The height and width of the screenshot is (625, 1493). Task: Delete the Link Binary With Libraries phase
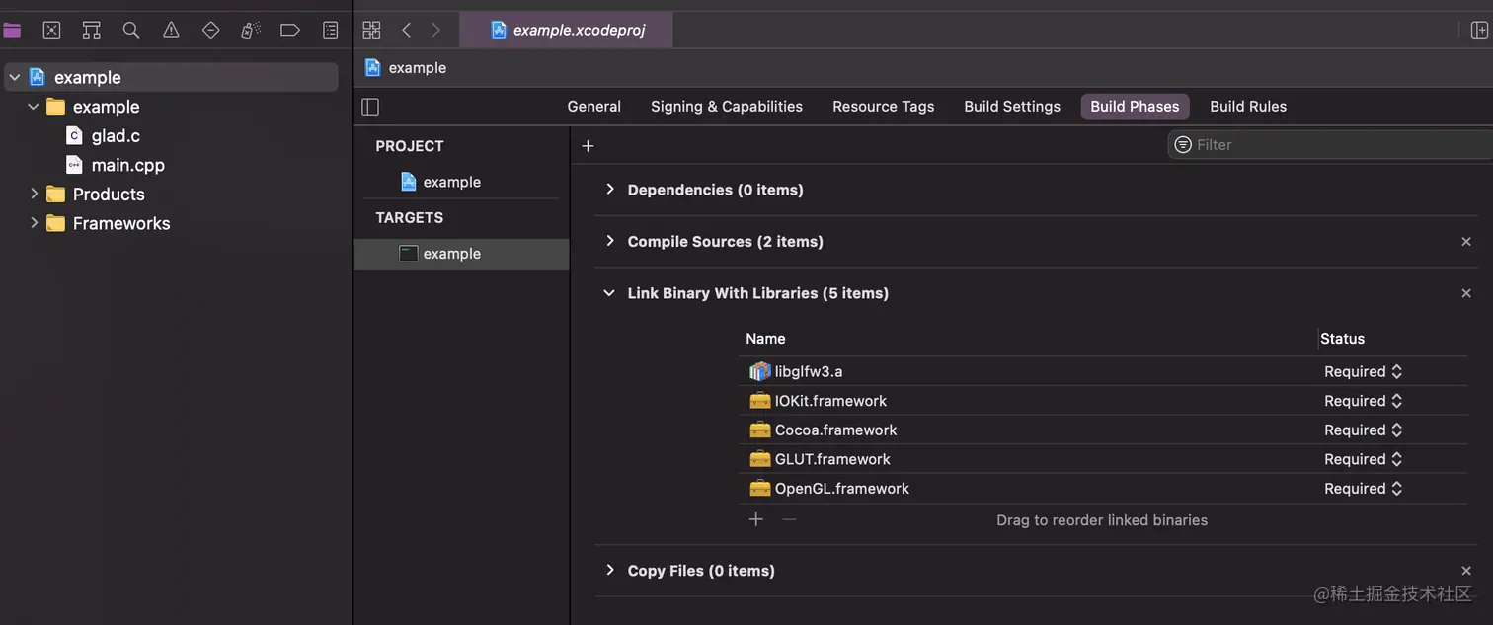click(1466, 293)
